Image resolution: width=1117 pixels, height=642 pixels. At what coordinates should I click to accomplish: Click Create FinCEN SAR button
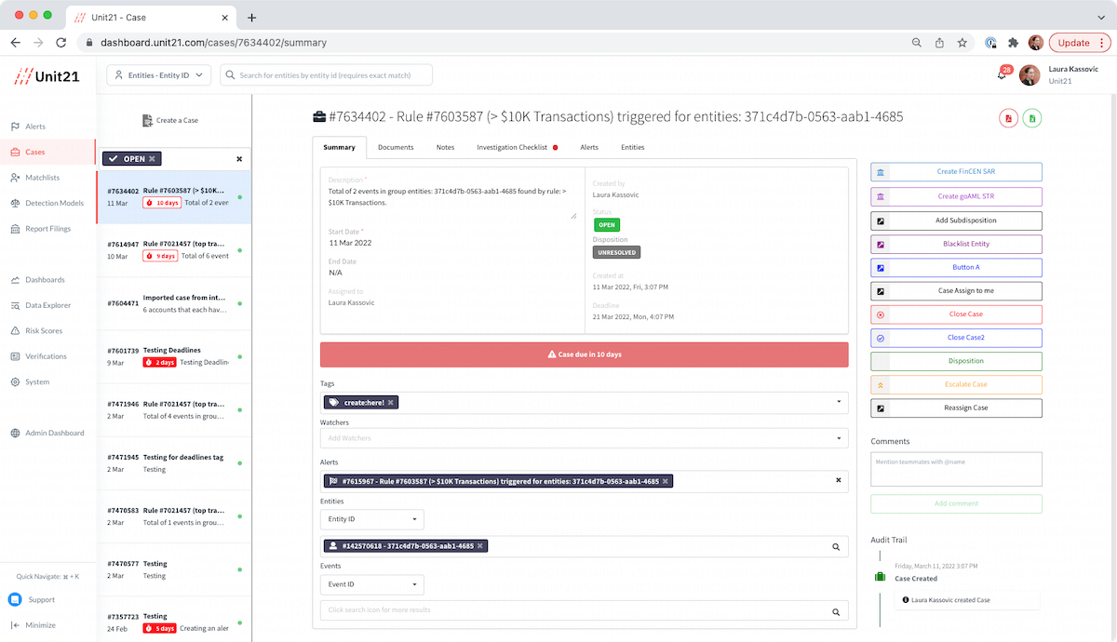(956, 172)
